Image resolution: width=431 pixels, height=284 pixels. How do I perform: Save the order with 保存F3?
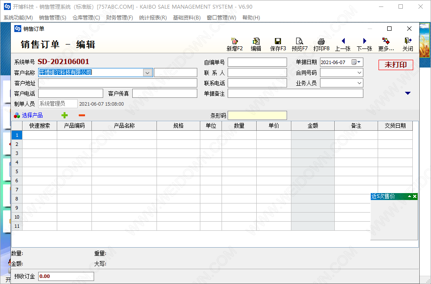278,44
